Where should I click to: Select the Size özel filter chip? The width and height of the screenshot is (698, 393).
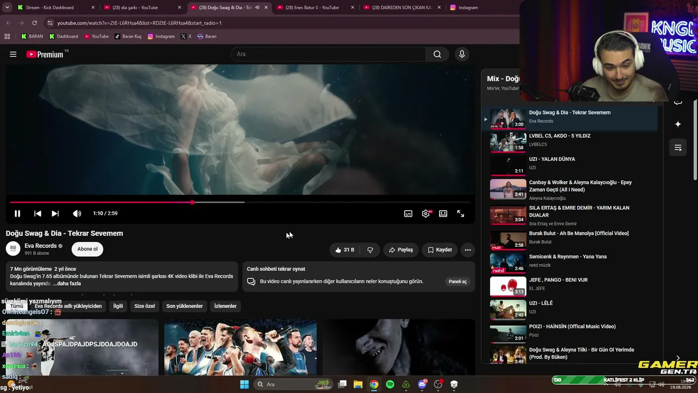tap(145, 306)
